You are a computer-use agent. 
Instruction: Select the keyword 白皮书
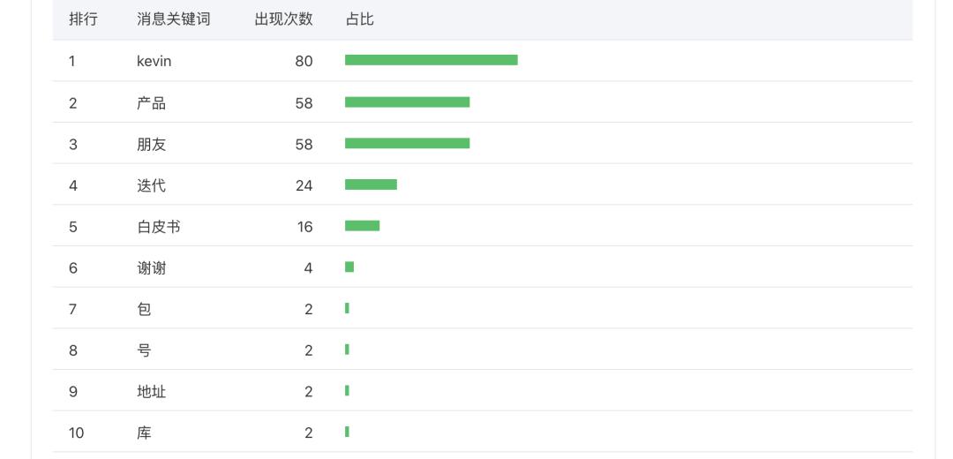coord(159,227)
